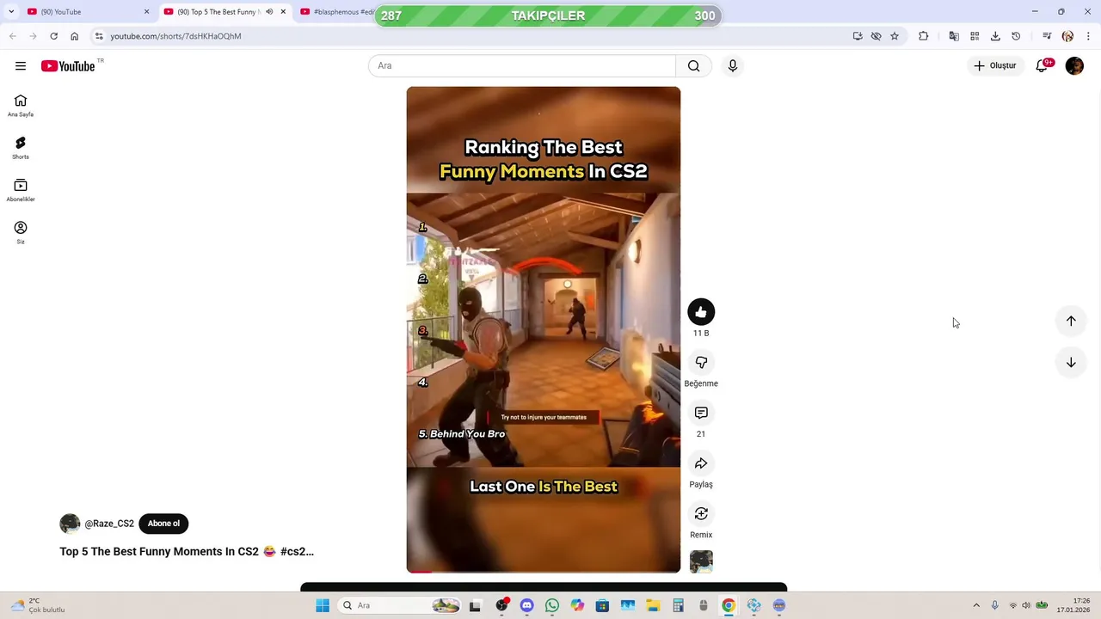
Task: Open File Explorer from taskbar
Action: point(653,605)
